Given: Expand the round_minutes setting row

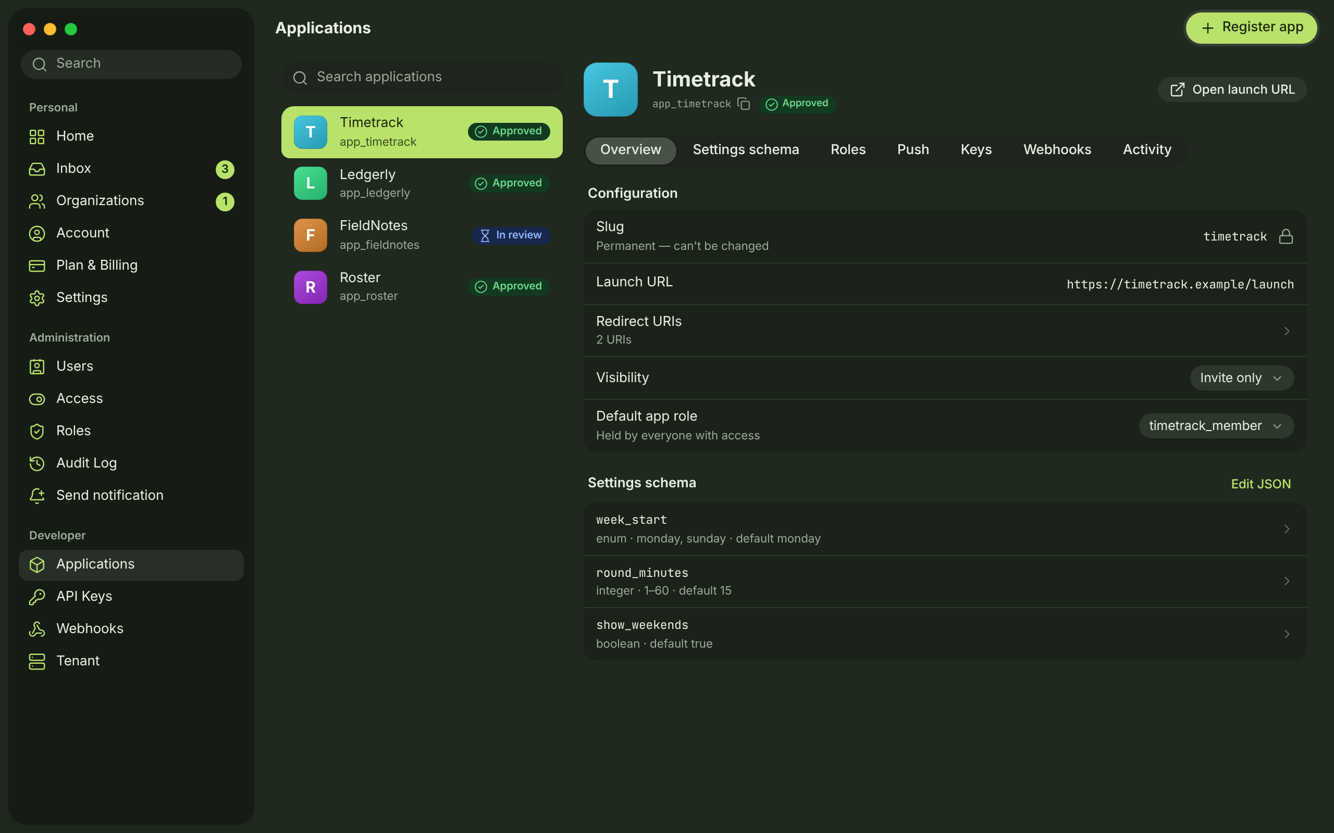Looking at the screenshot, I should pos(945,581).
